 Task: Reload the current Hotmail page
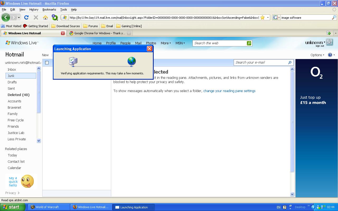click(x=26, y=17)
